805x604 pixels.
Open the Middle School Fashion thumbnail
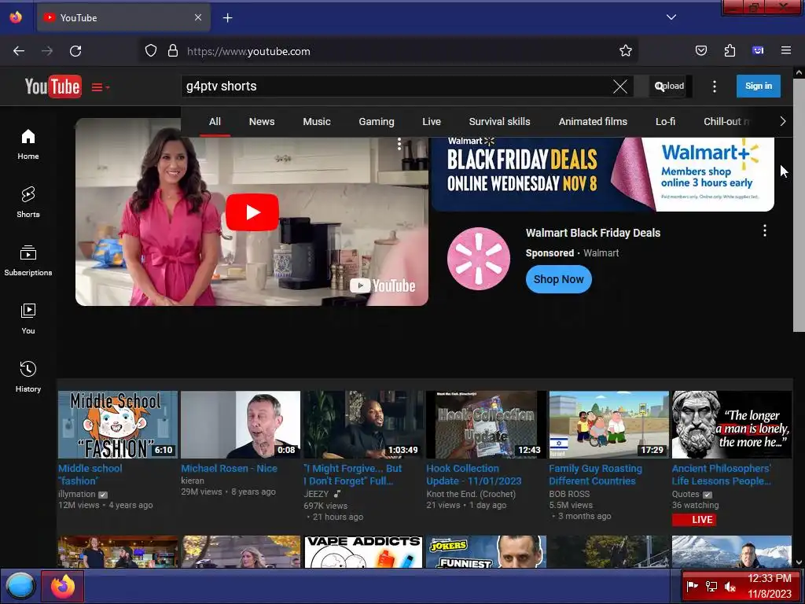[x=118, y=425]
